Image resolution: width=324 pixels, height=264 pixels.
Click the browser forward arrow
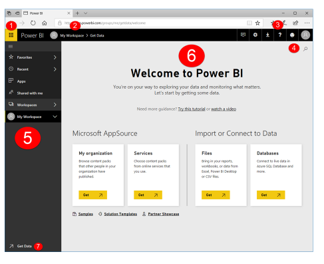click(22, 23)
